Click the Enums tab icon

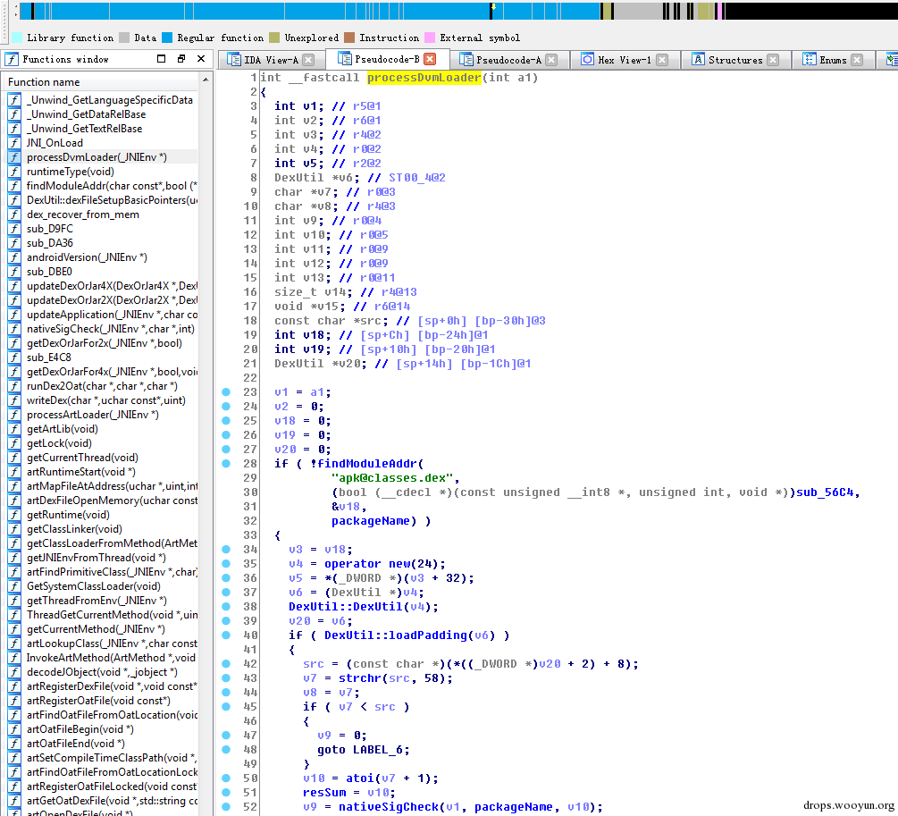808,60
